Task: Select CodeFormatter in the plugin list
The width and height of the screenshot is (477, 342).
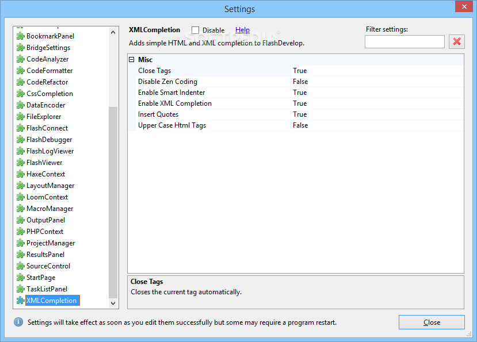Action: pyautogui.click(x=49, y=71)
